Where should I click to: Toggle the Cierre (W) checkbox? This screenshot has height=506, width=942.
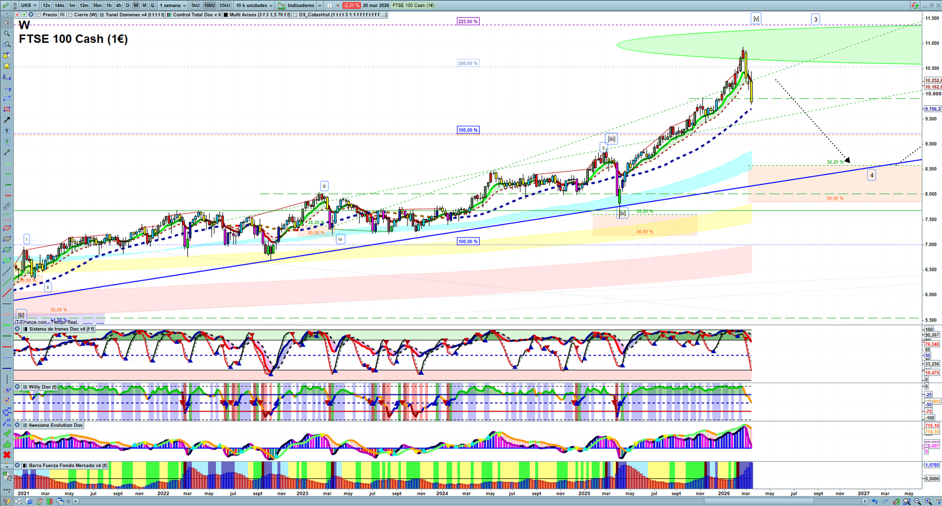[x=71, y=15]
